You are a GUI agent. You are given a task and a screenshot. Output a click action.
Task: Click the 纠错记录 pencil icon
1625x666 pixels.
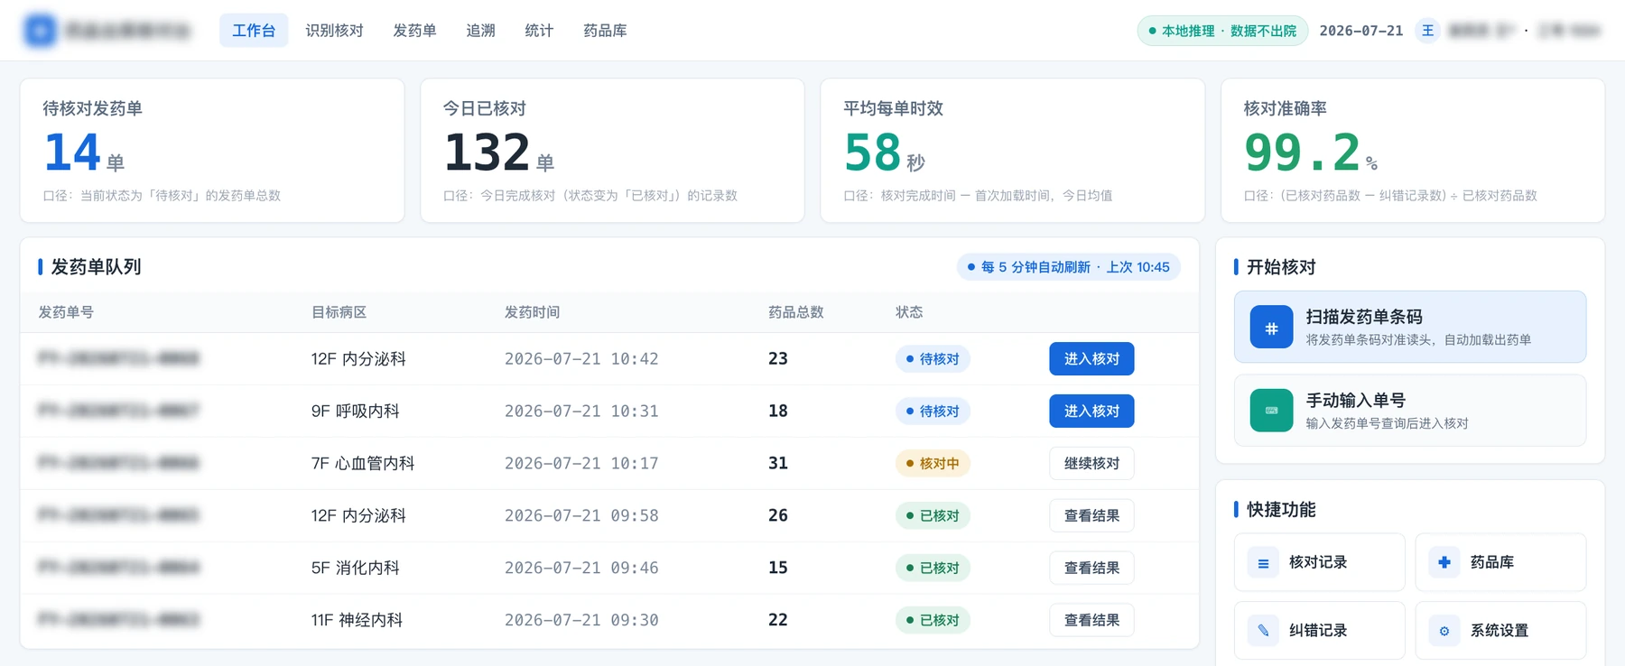(1263, 630)
